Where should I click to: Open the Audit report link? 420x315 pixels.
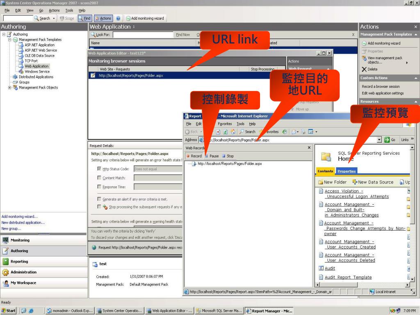coord(330,268)
